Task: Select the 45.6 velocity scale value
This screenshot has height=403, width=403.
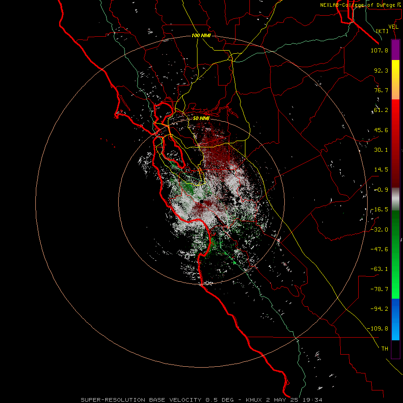Action: tap(381, 130)
